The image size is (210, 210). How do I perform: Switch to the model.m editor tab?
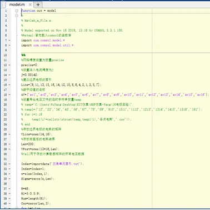tap(17, 4)
